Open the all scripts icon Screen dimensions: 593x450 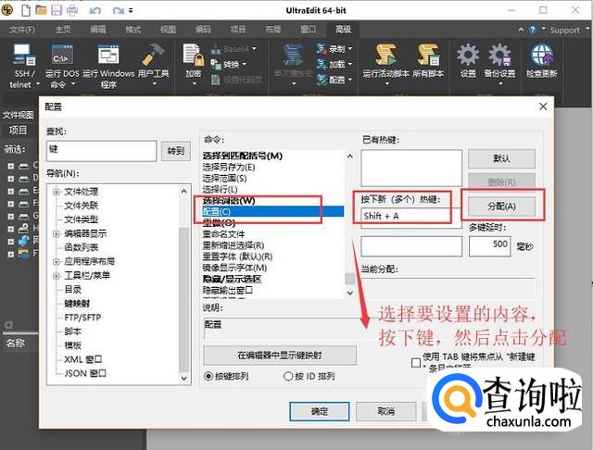pos(428,56)
